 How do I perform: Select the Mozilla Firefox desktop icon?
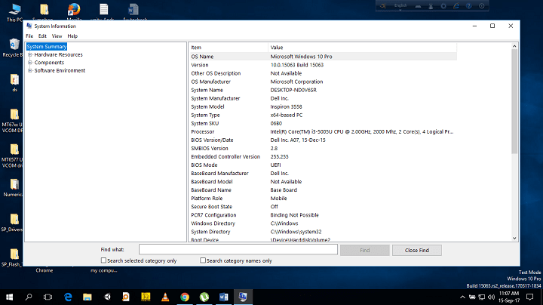74,13
